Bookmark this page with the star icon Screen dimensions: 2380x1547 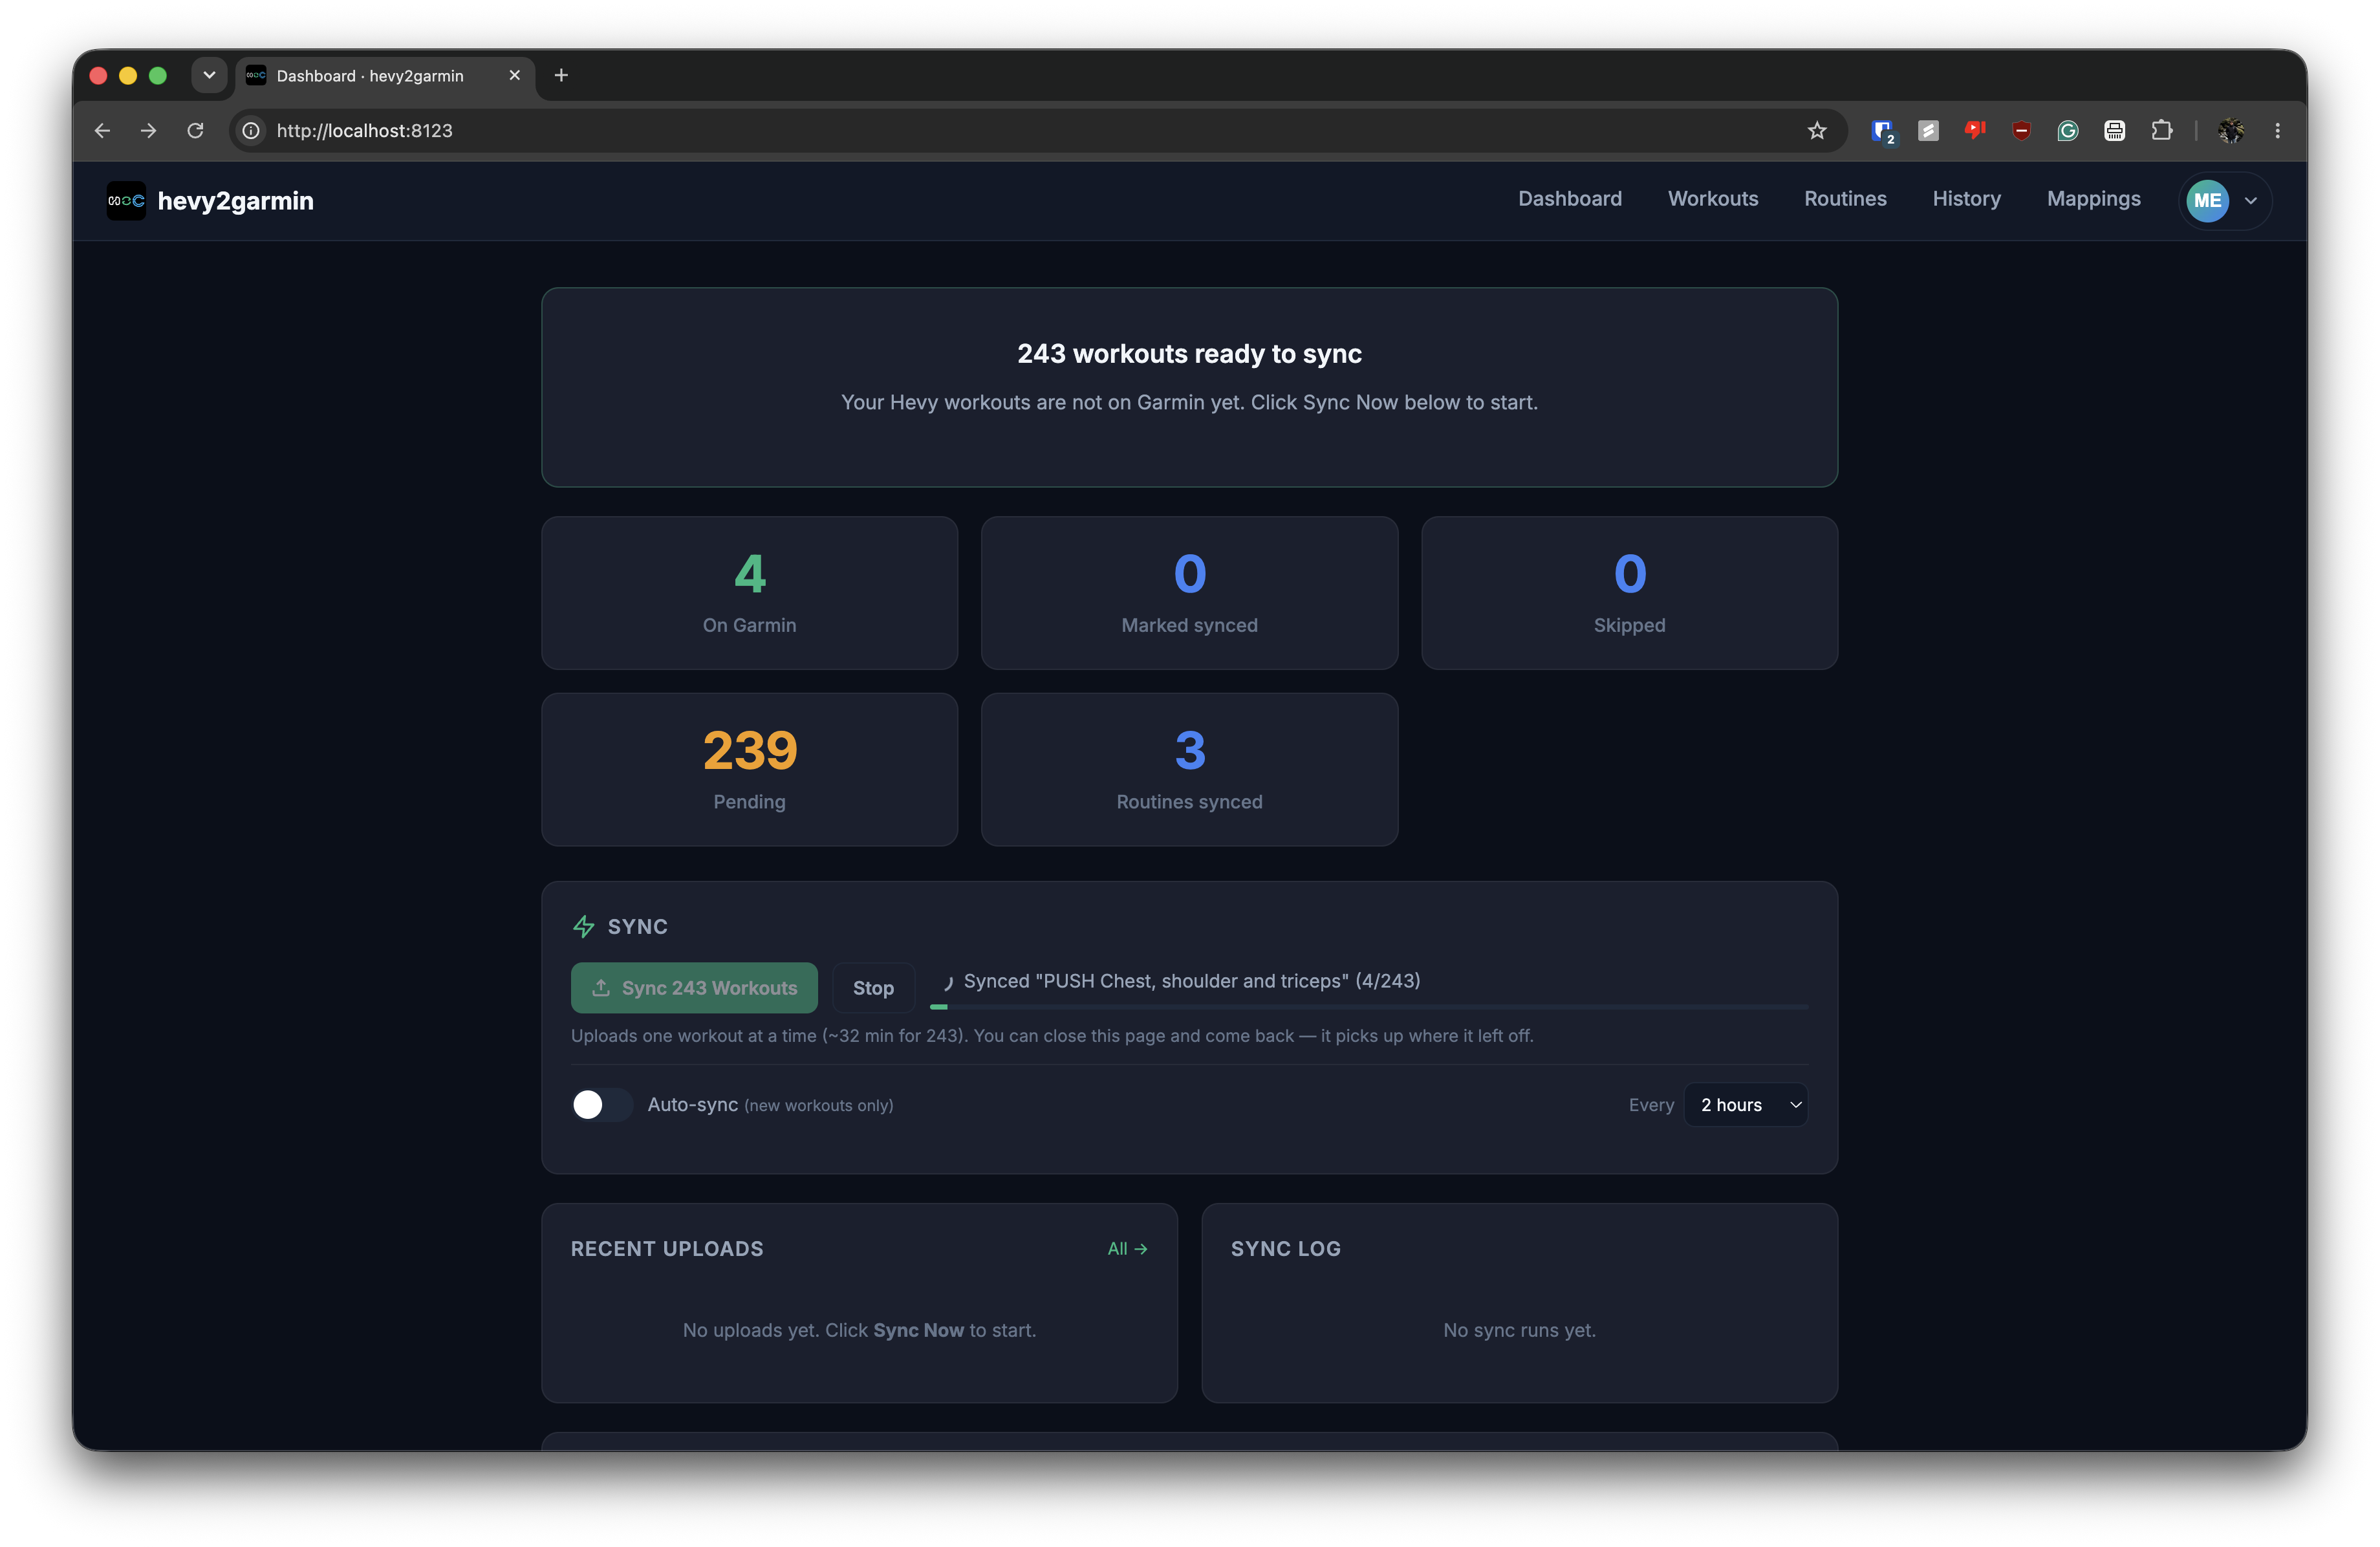(x=1816, y=130)
